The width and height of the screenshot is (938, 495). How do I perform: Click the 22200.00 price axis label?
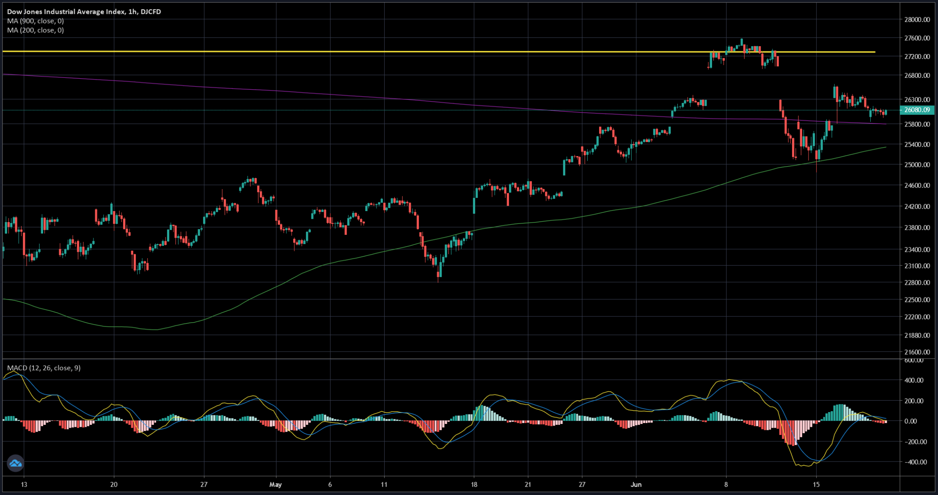point(917,317)
